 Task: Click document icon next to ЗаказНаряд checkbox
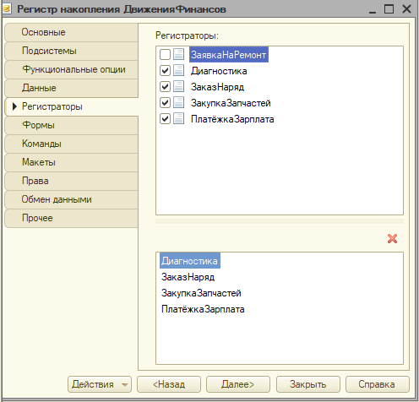[x=178, y=86]
